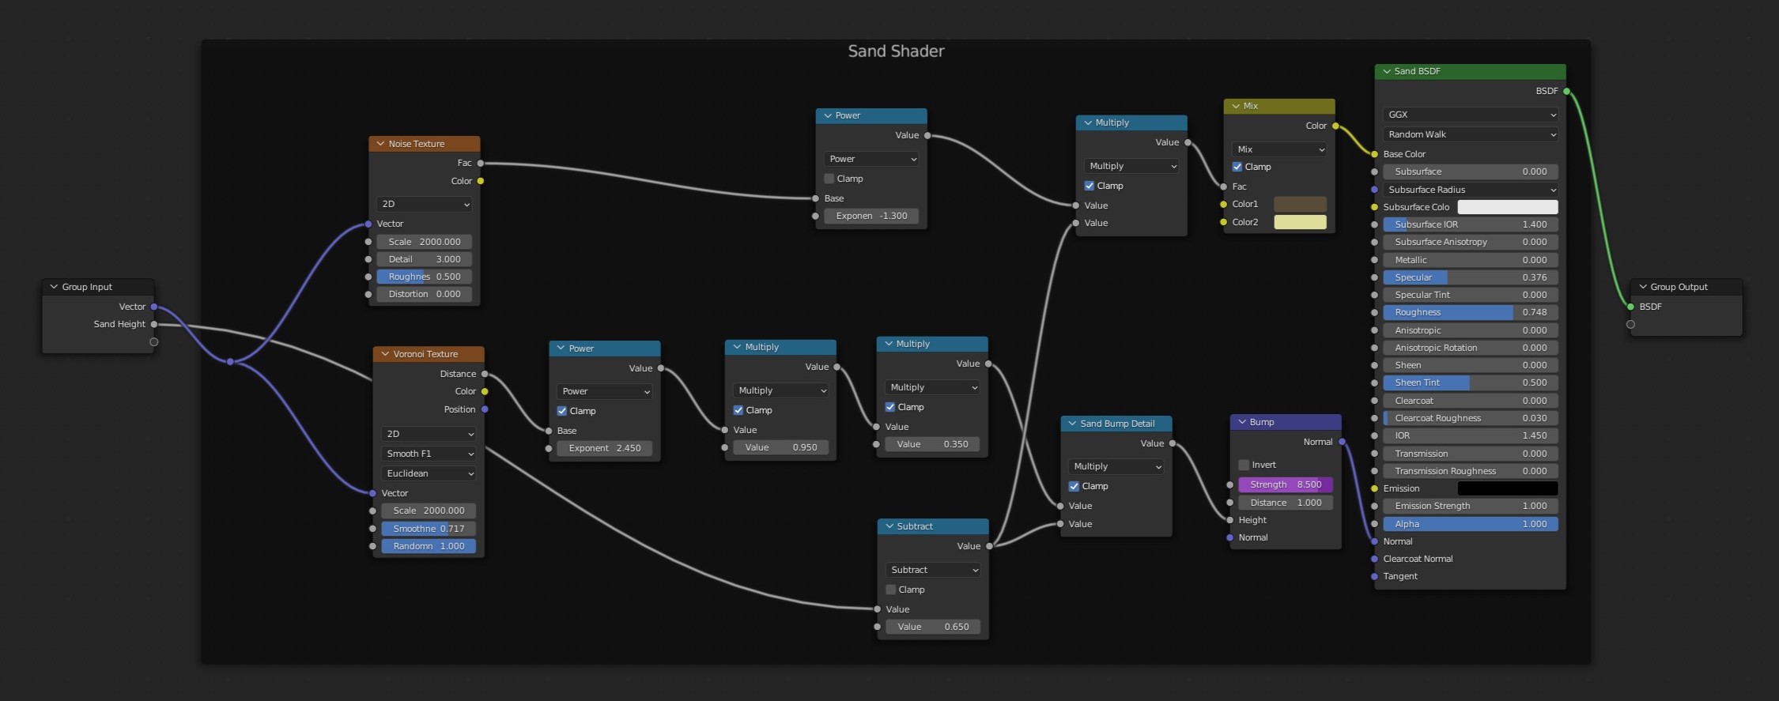
Task: Click the Emission black color swatch
Action: (1507, 488)
